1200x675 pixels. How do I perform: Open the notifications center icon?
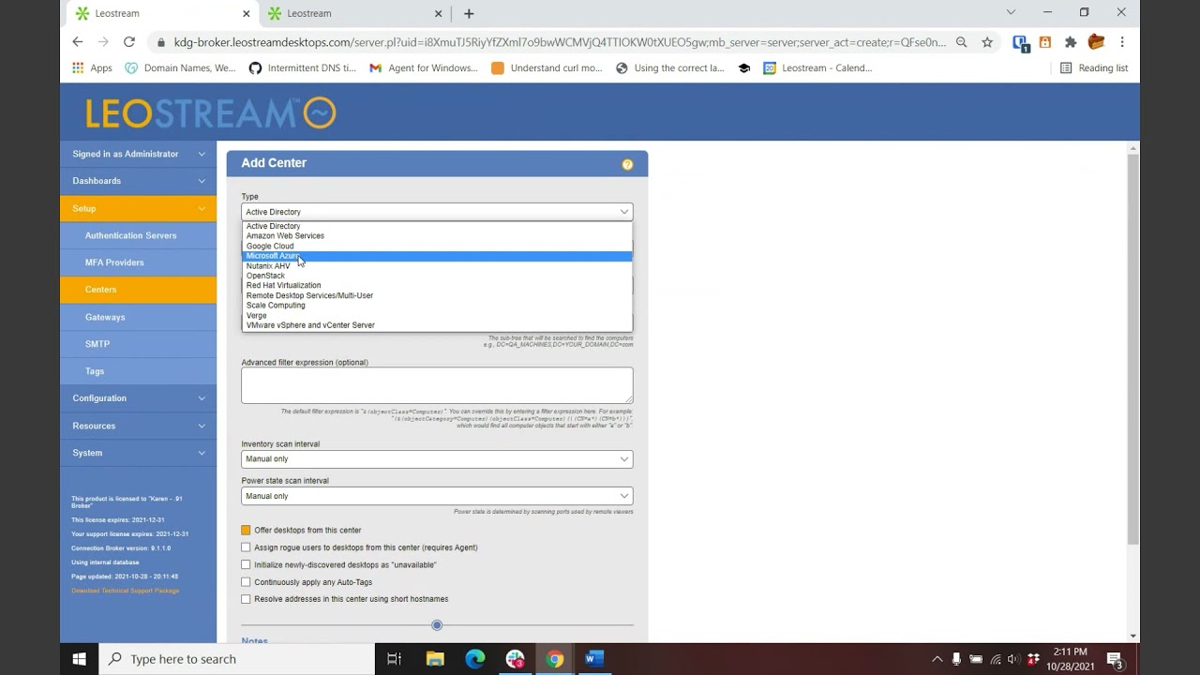point(1115,659)
